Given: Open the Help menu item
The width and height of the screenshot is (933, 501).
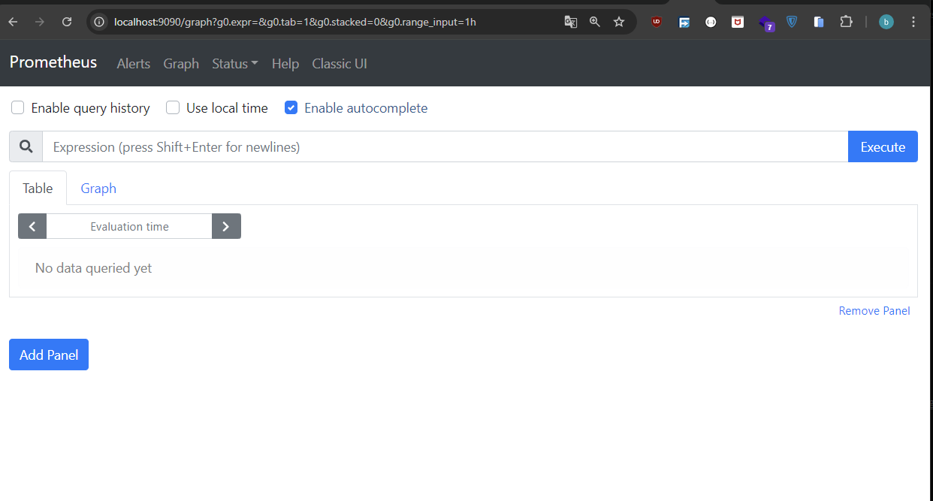Looking at the screenshot, I should pos(285,64).
